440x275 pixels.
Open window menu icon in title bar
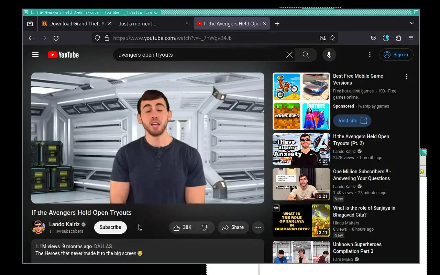[26, 12]
